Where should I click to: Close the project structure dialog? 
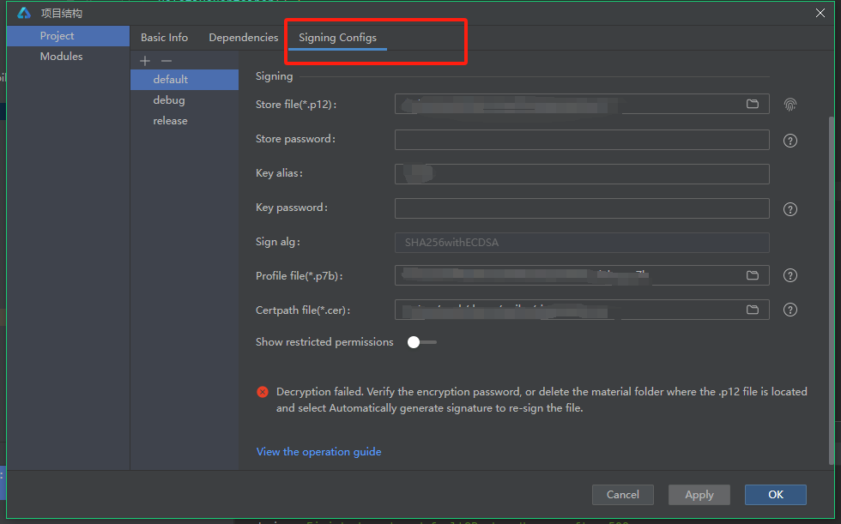tap(820, 13)
